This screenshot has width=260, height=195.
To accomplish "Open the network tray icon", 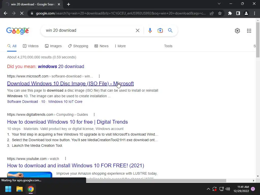I will click(221, 189).
